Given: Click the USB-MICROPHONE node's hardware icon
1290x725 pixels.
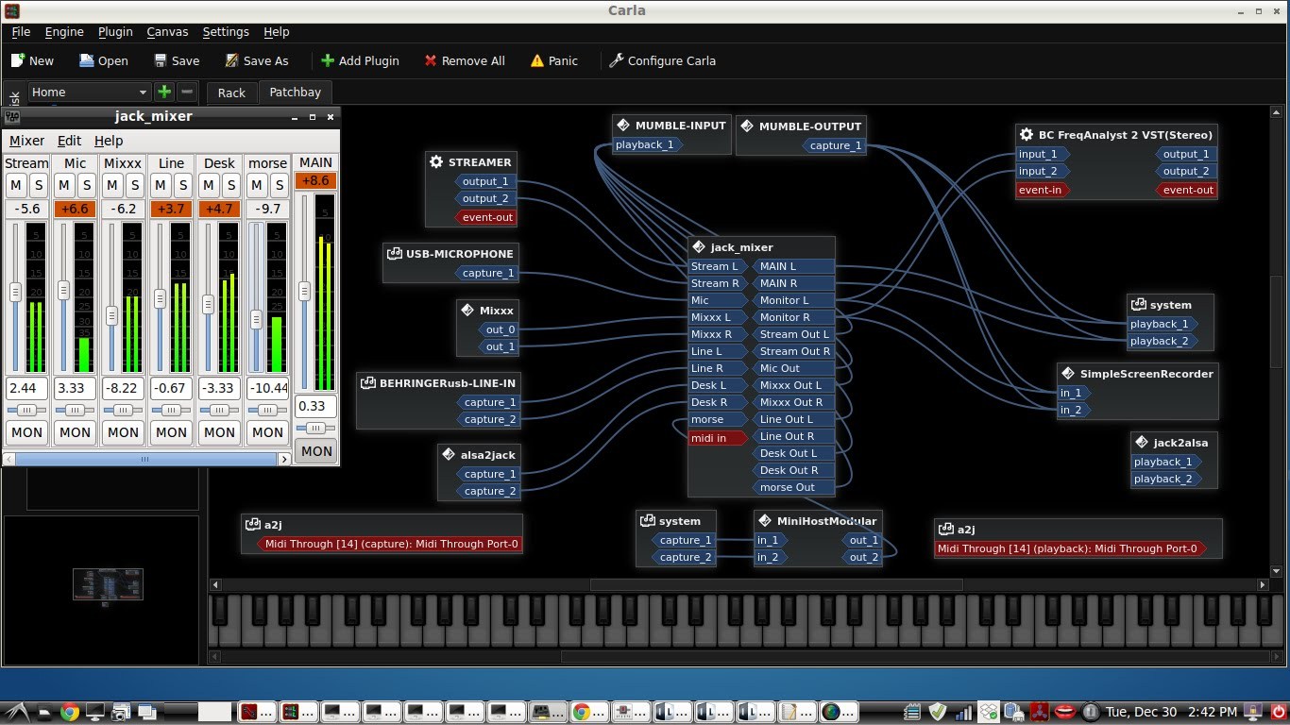Looking at the screenshot, I should tap(394, 253).
